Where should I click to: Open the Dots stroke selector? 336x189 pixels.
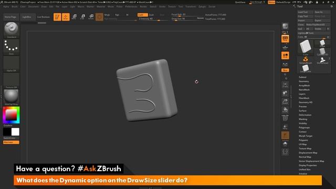point(12,47)
